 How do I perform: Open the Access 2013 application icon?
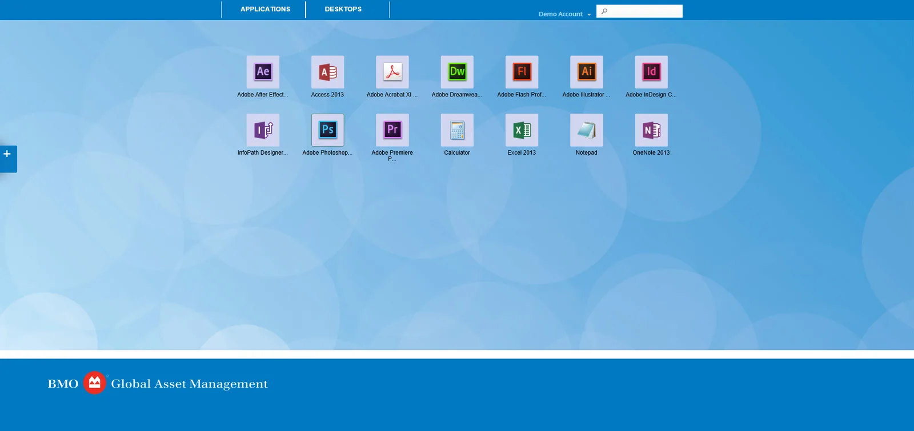327,72
